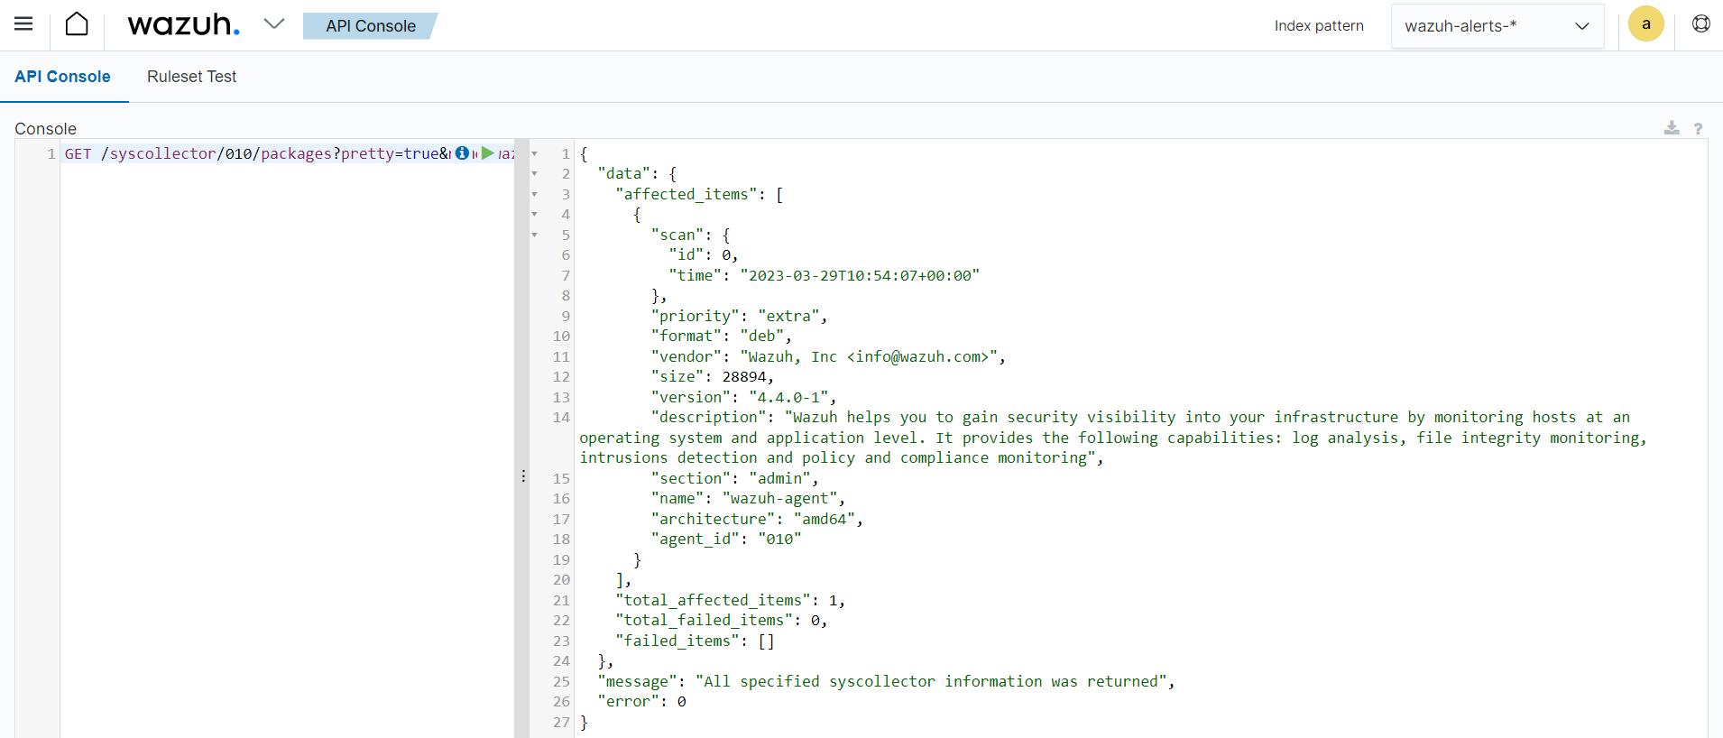The image size is (1723, 738).
Task: Click the "error": 0 line
Action: coord(641,701)
